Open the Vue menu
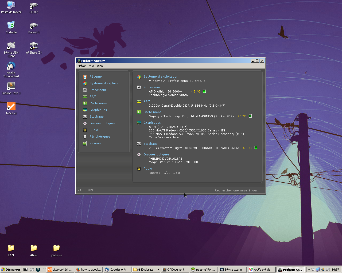342x273 pixels. point(91,66)
